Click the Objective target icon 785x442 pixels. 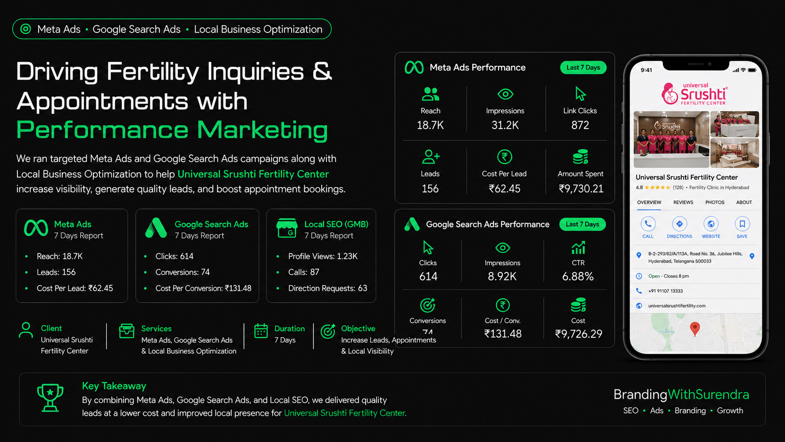point(328,331)
